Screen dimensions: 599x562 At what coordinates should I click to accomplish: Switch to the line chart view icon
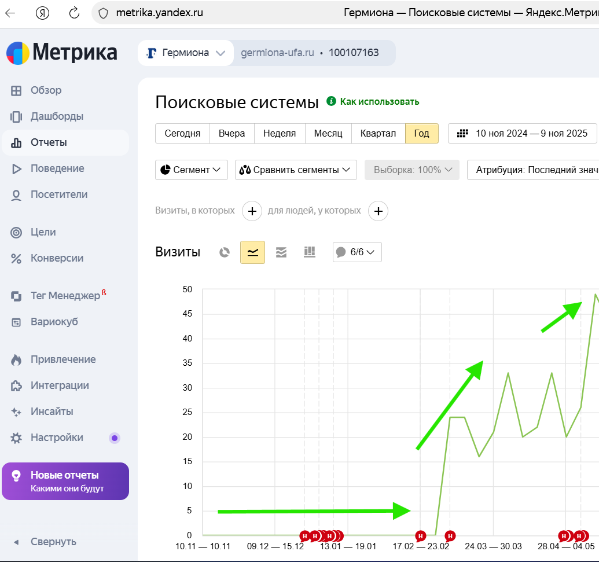pos(252,252)
